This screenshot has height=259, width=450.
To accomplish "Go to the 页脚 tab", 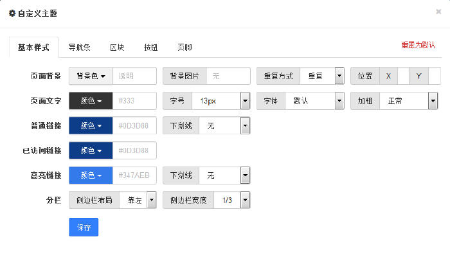I will [x=184, y=47].
